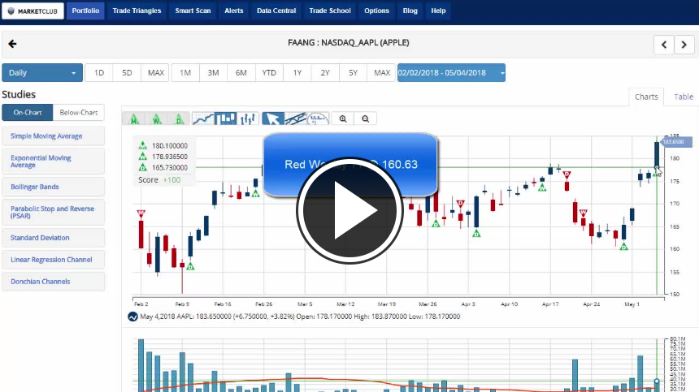The height and width of the screenshot is (392, 699).
Task: Click the quote line wave icon
Action: [x=132, y=317]
